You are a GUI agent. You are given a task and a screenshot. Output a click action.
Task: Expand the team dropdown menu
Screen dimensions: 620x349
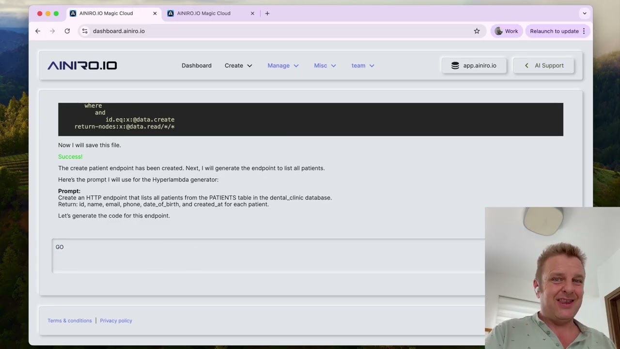tap(363, 65)
